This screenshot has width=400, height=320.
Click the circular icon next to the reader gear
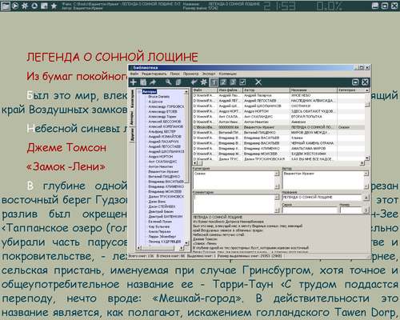(x=34, y=6)
